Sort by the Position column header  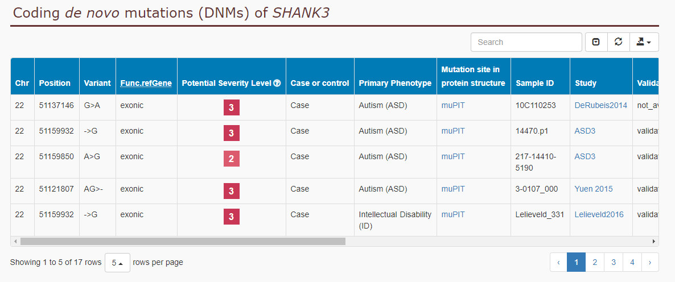(x=55, y=84)
